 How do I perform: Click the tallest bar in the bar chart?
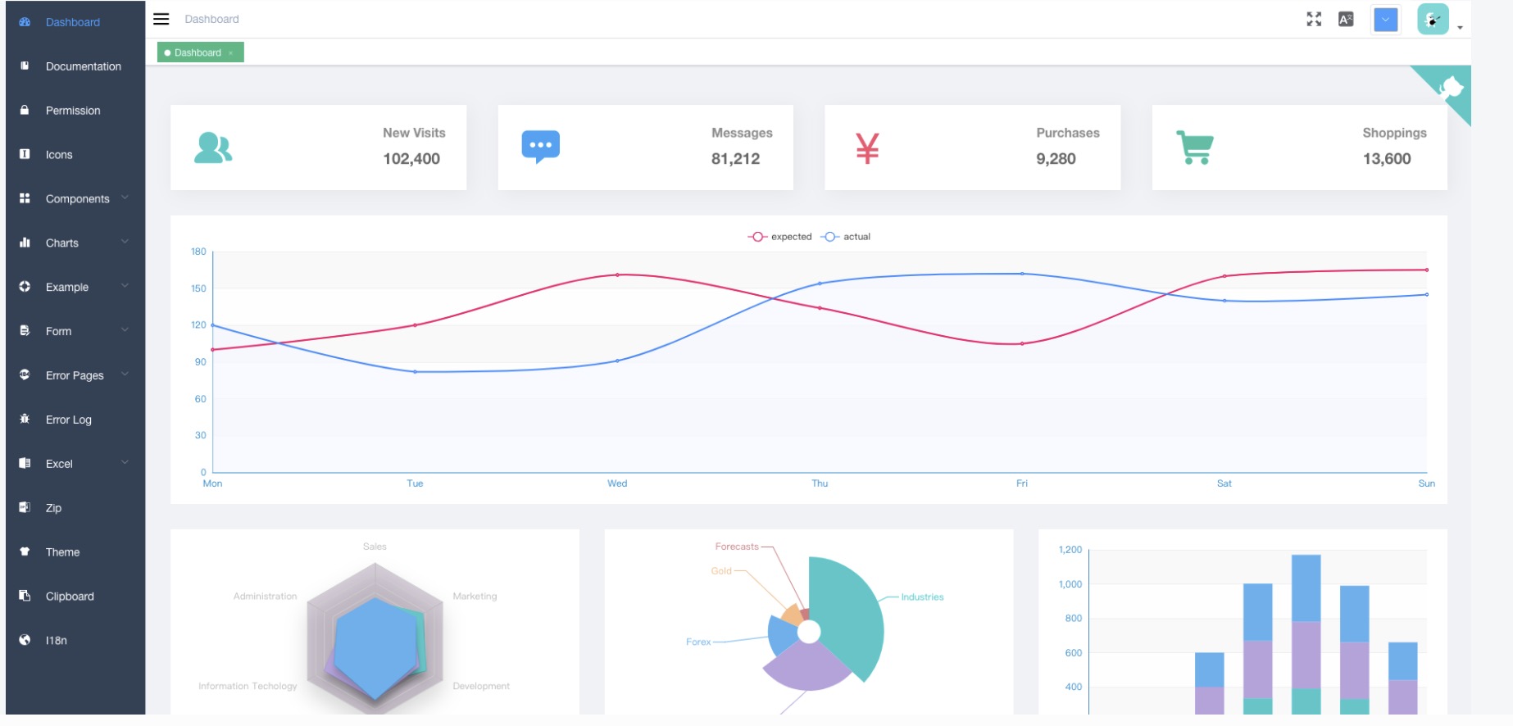1306,634
